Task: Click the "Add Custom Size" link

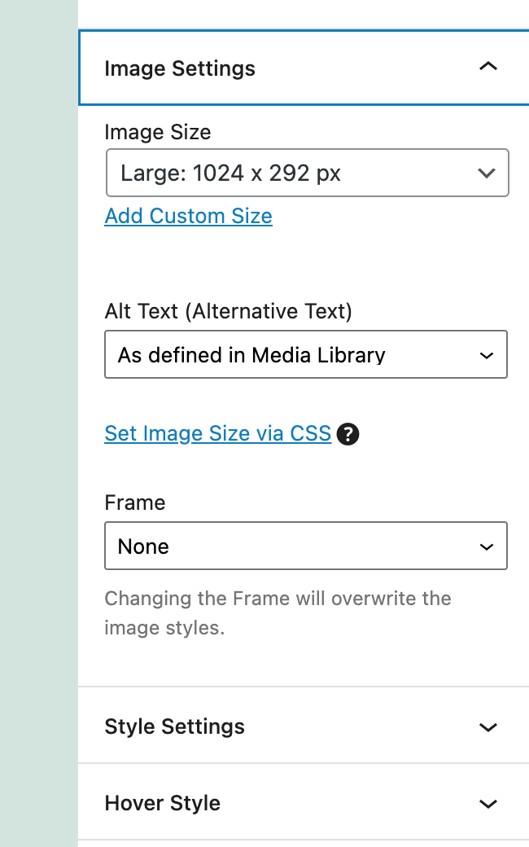Action: point(189,216)
